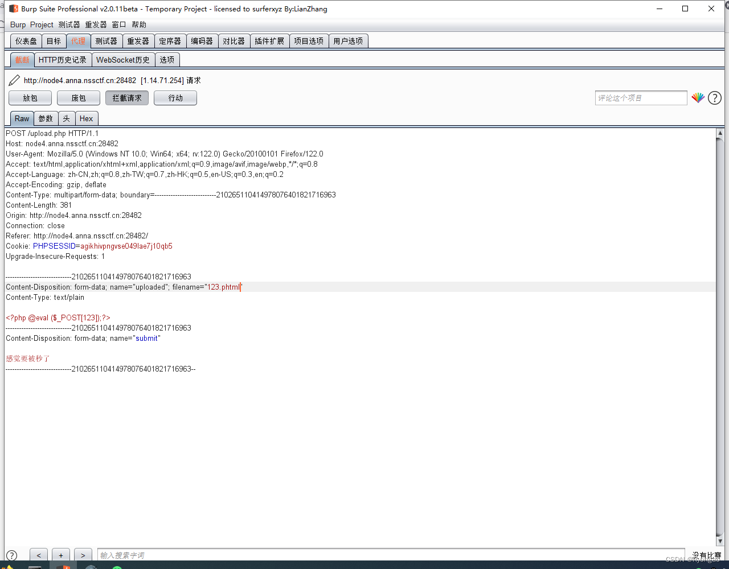
Task: Click the PHPSESSID cookie name
Action: pyautogui.click(x=54, y=246)
